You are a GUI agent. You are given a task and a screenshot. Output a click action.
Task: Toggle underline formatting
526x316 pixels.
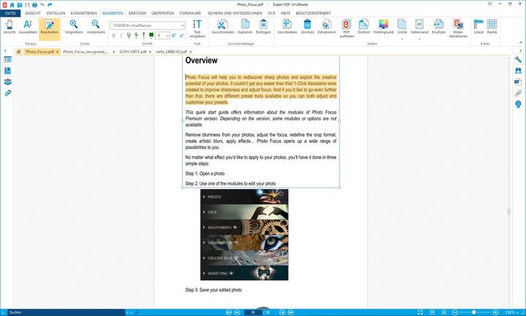tap(129, 36)
